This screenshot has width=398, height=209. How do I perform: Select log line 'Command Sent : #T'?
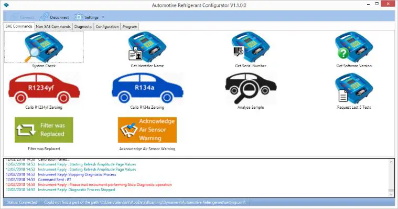[39, 180]
